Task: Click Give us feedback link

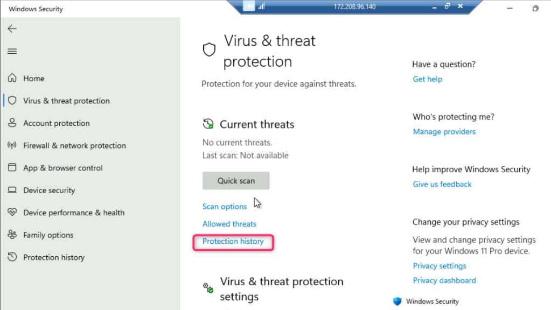Action: (x=442, y=184)
